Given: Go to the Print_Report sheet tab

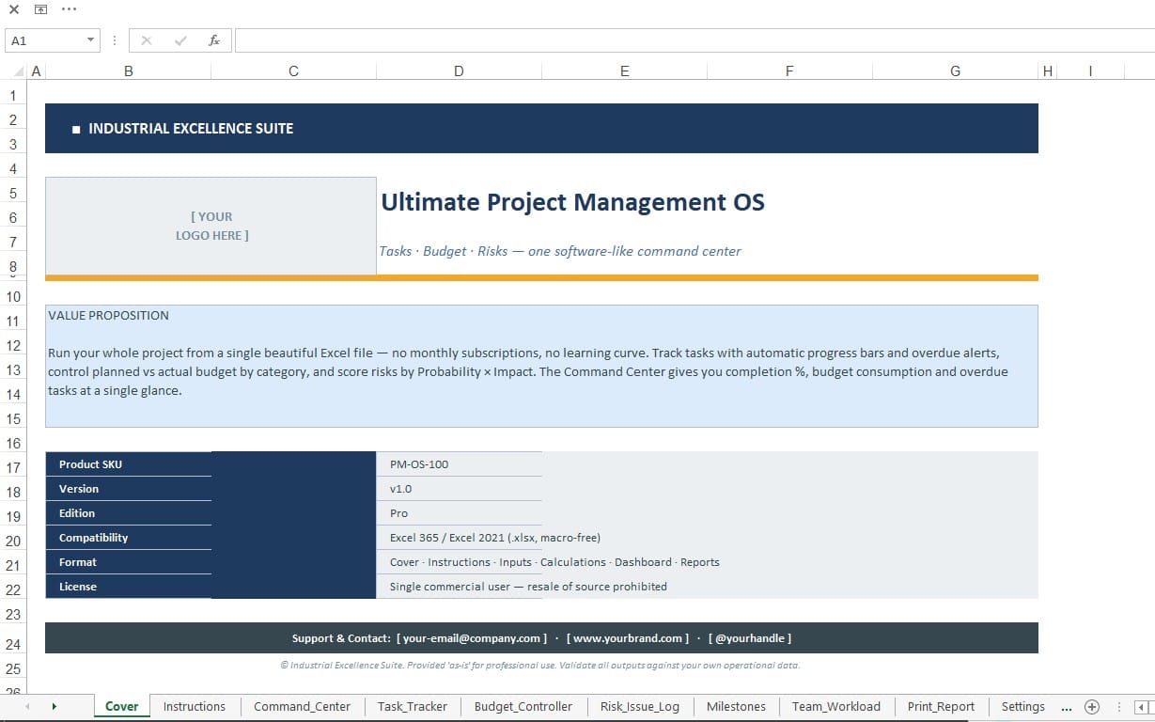Looking at the screenshot, I should tap(942, 707).
